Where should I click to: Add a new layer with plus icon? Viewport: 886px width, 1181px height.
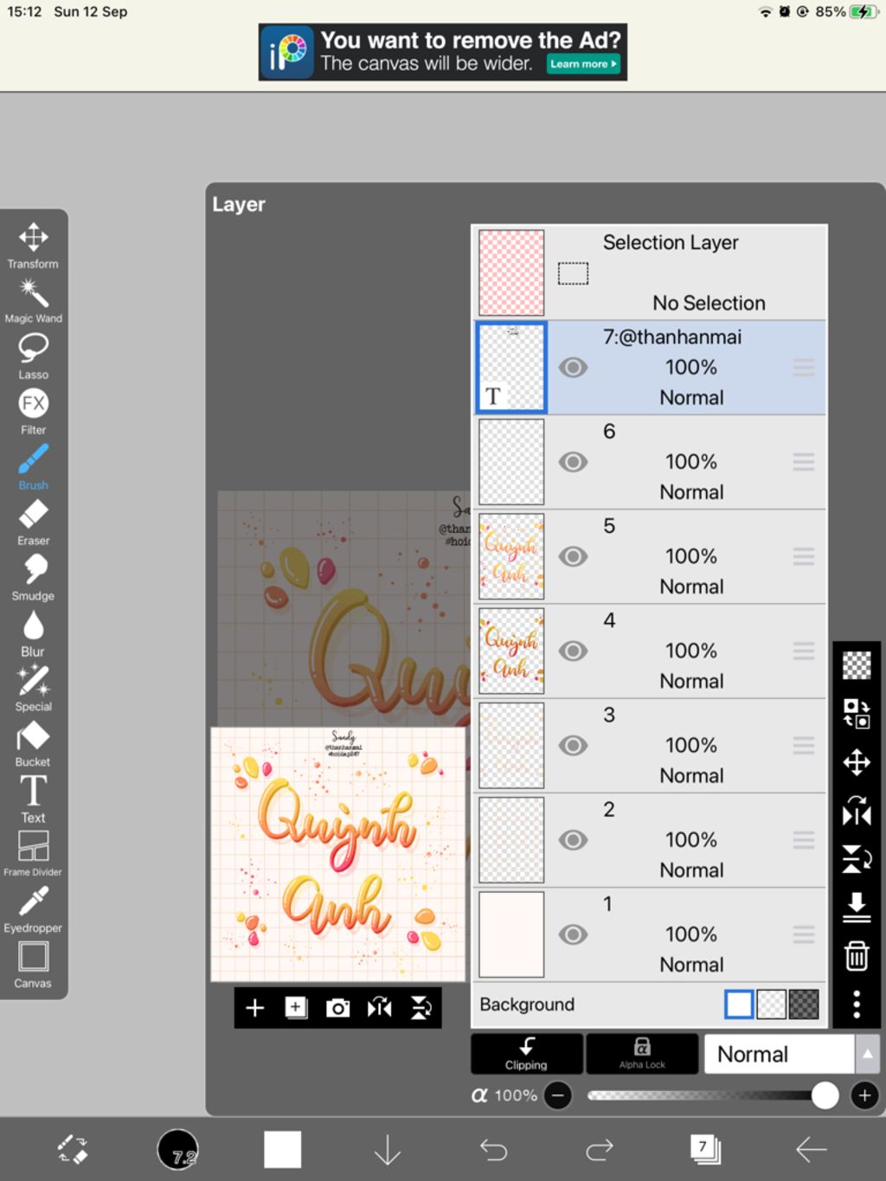[254, 1008]
